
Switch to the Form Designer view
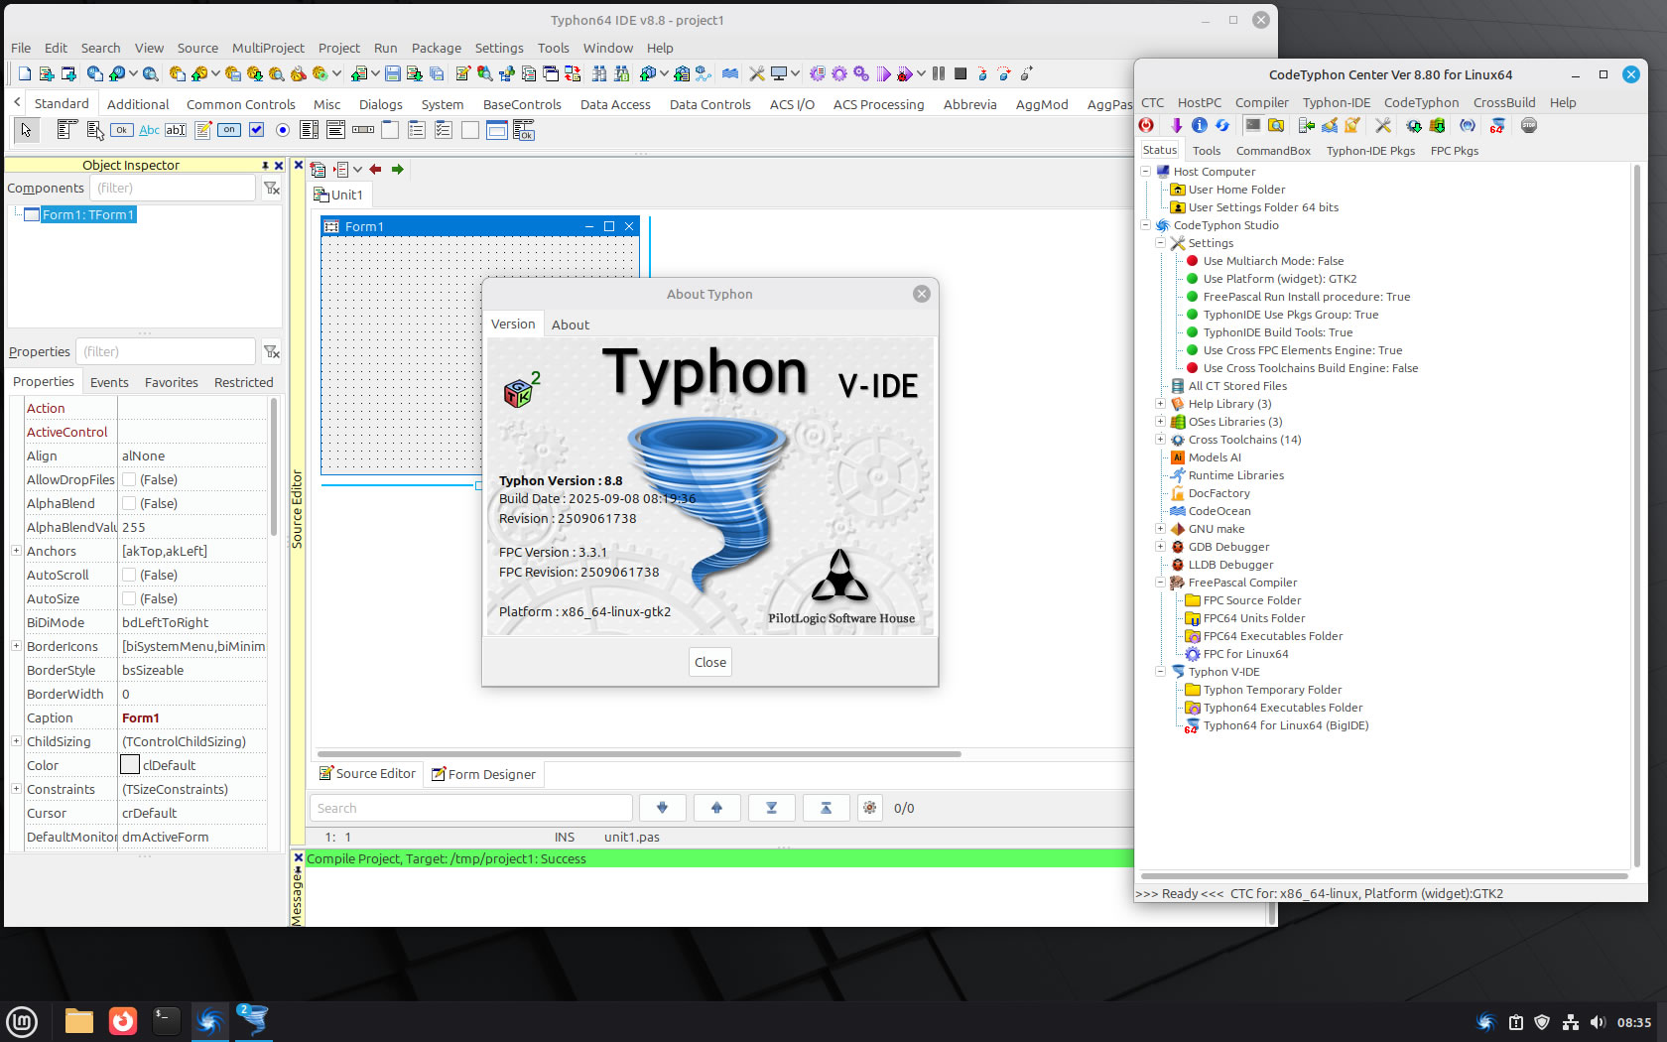484,774
